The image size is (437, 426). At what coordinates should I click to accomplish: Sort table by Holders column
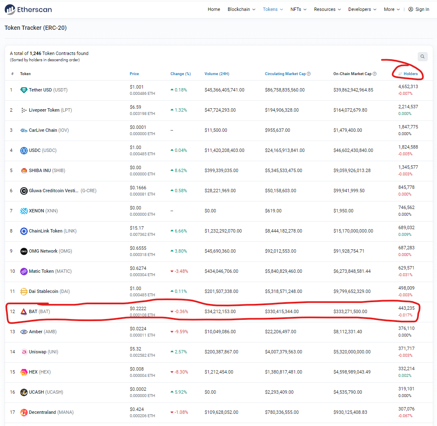coord(411,74)
